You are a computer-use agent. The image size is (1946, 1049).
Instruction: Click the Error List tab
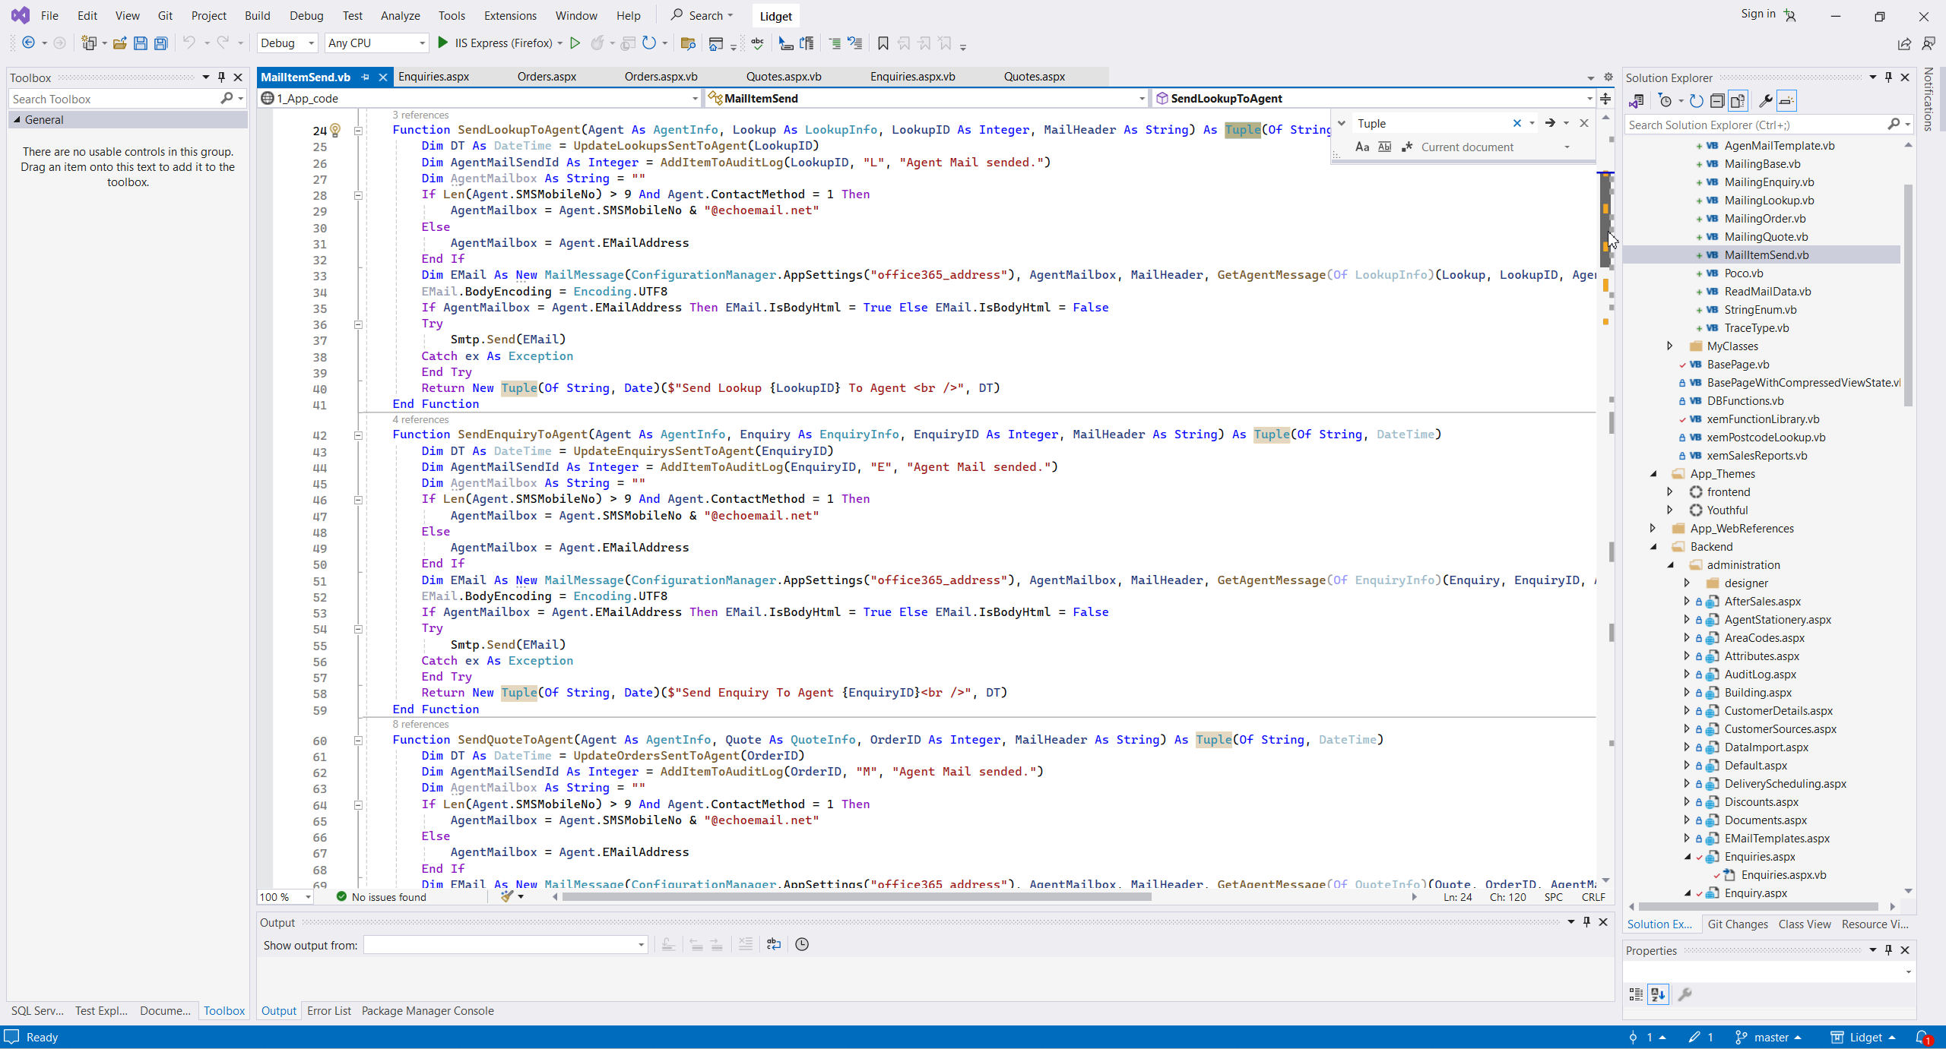pyautogui.click(x=328, y=1011)
